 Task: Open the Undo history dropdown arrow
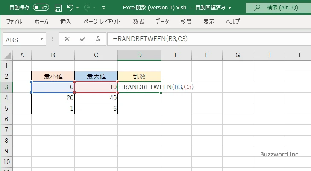(78, 8)
